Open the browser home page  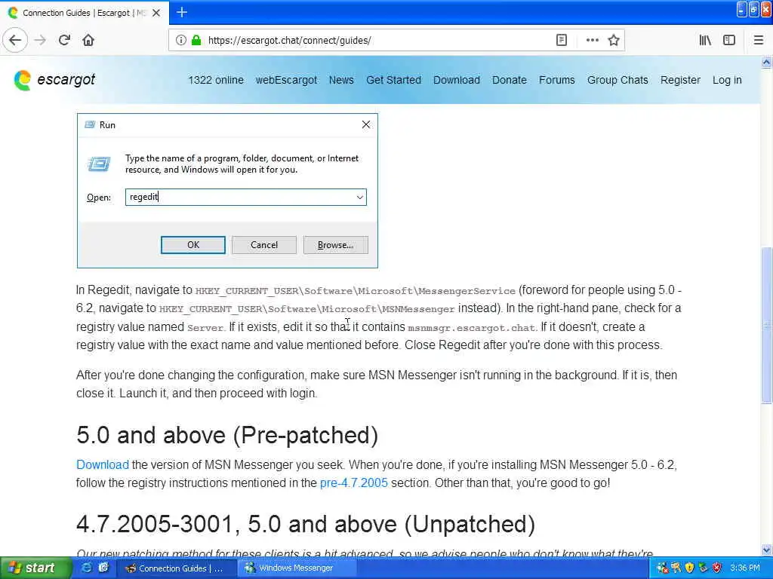point(88,40)
